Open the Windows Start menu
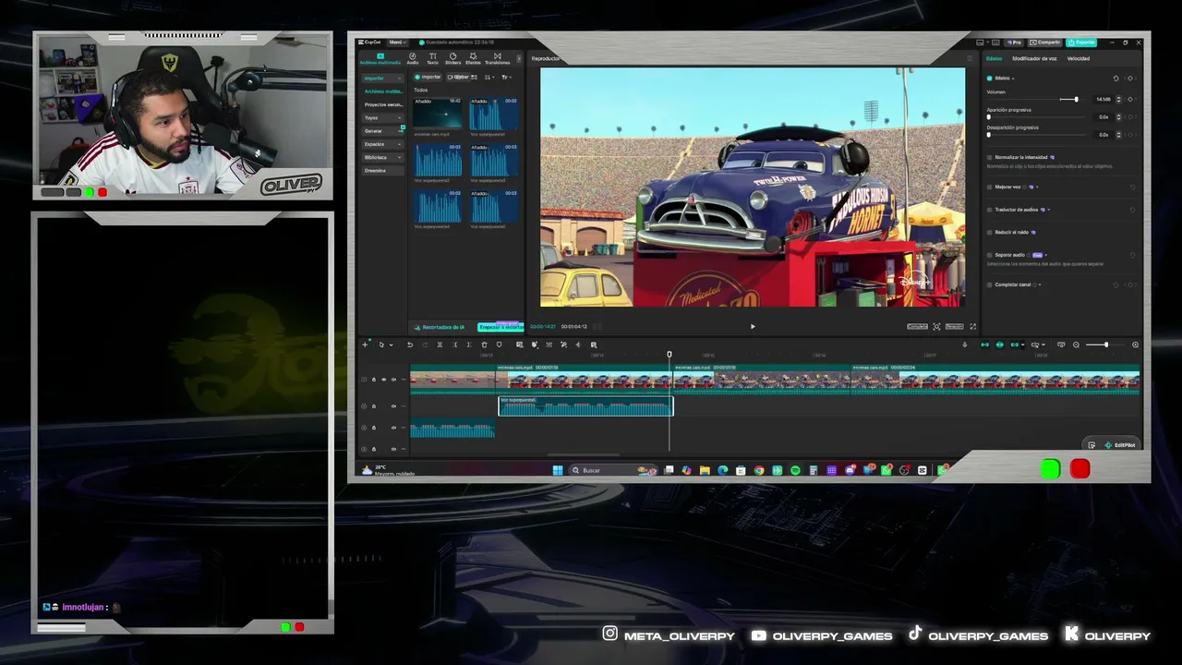 [558, 470]
